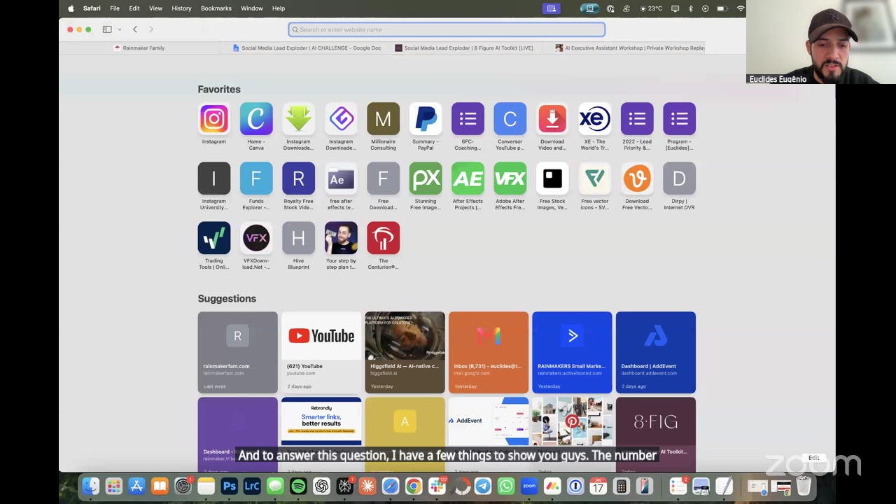Viewport: 896px width, 504px height.
Task: Open the Wi-Fi status menu
Action: tap(741, 8)
